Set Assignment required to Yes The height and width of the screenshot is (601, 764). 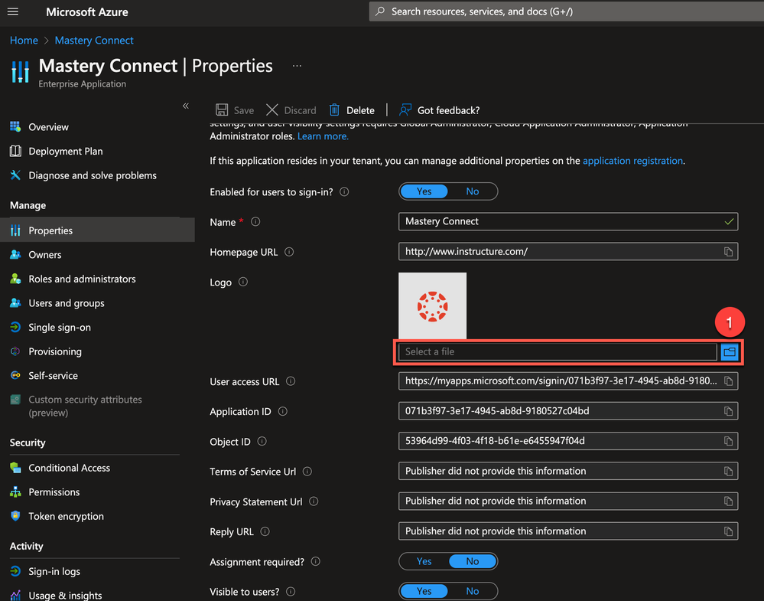(424, 562)
